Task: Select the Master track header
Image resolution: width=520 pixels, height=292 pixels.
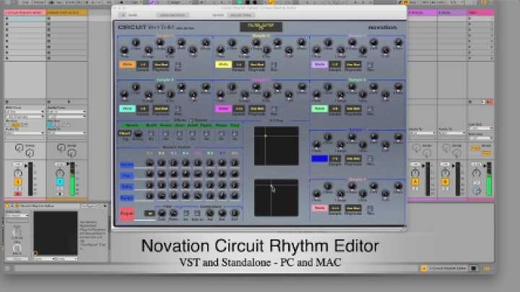Action: coord(480,12)
